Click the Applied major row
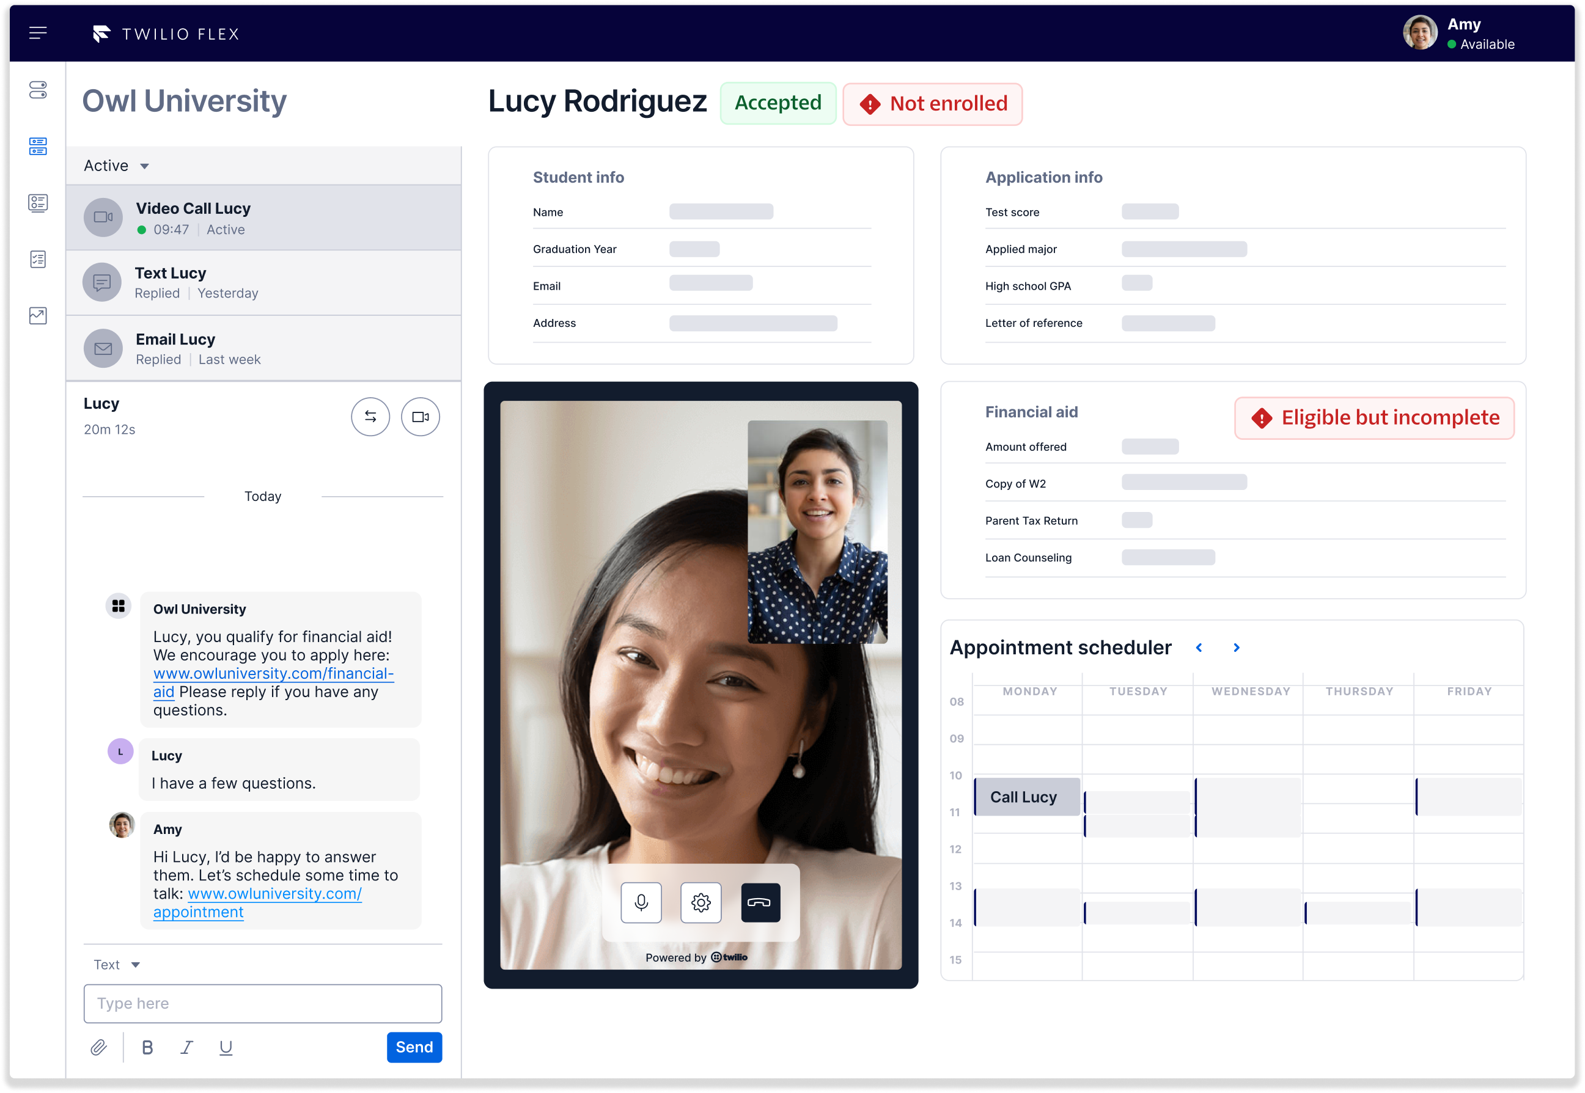The width and height of the screenshot is (1585, 1093). pyautogui.click(x=1246, y=249)
